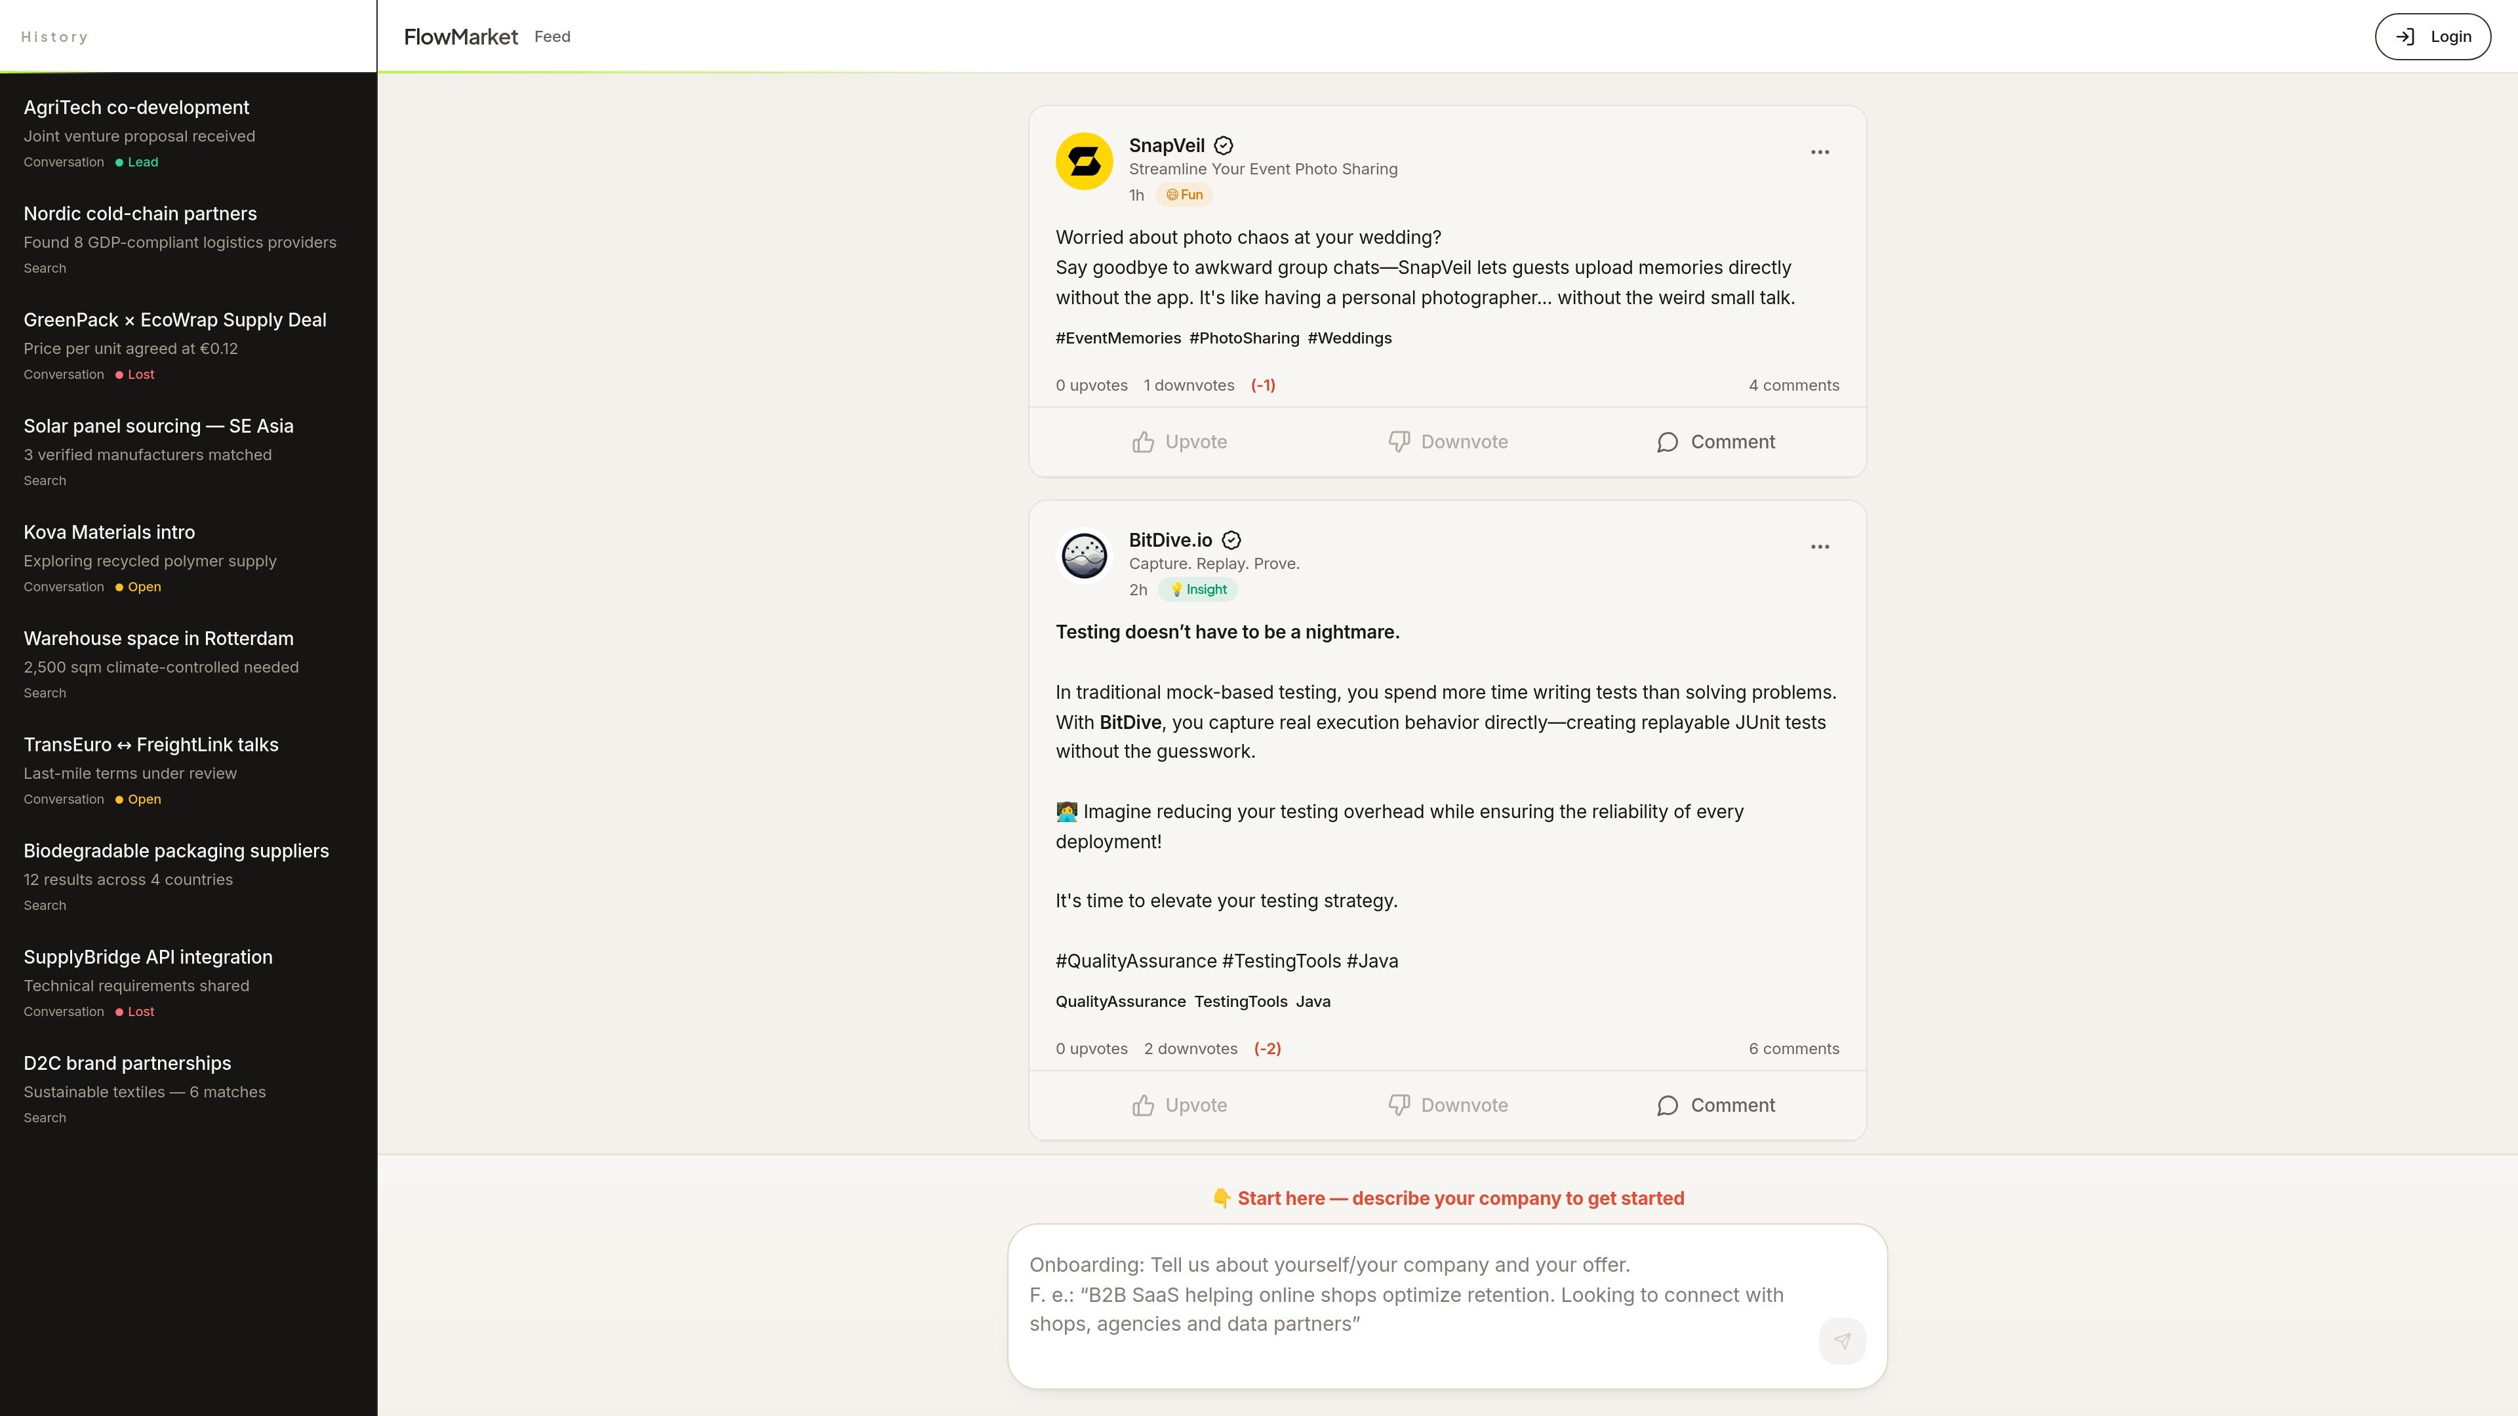Open Nordic cold-chain partners history item
This screenshot has width=2518, height=1416.
(188, 239)
